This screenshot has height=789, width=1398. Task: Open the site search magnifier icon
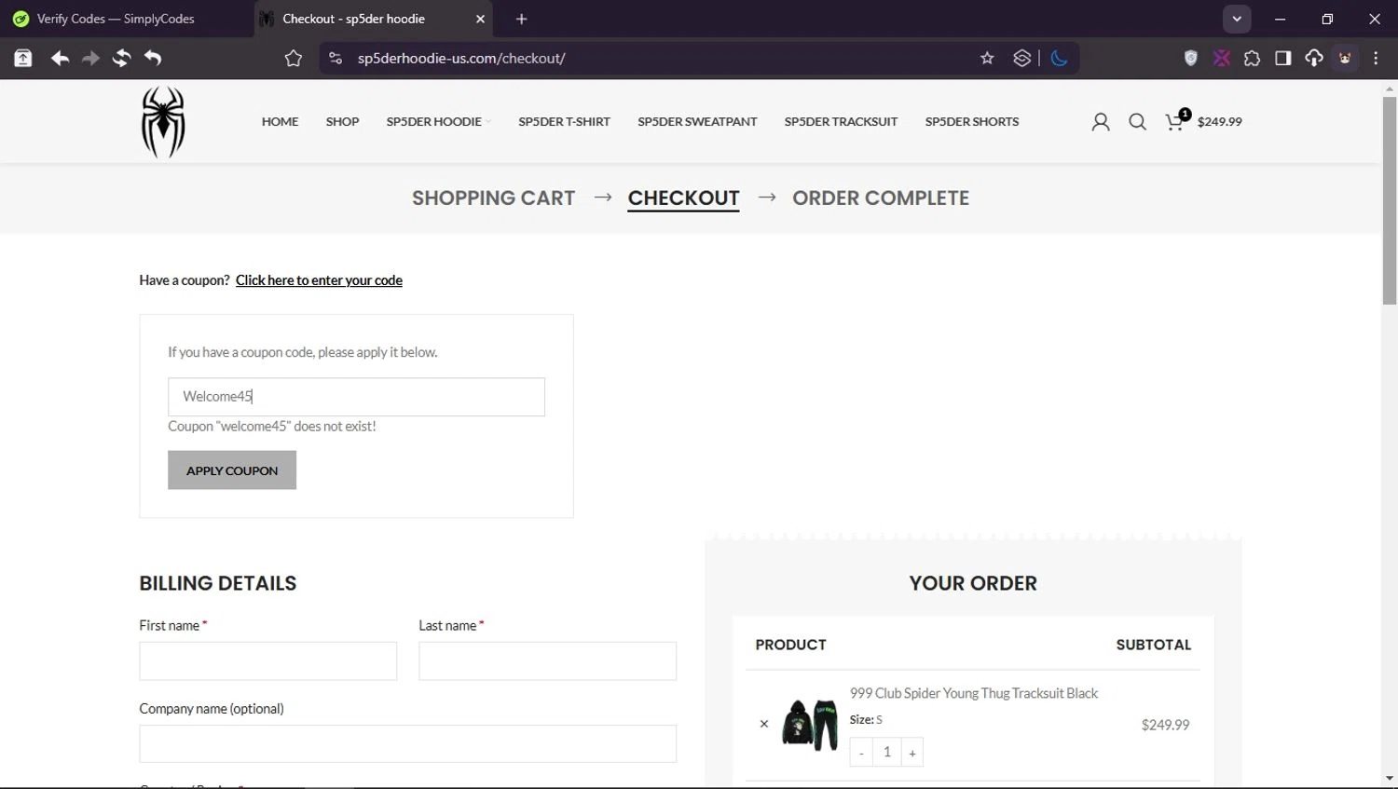coord(1137,122)
